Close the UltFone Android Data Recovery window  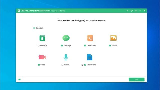point(145,11)
